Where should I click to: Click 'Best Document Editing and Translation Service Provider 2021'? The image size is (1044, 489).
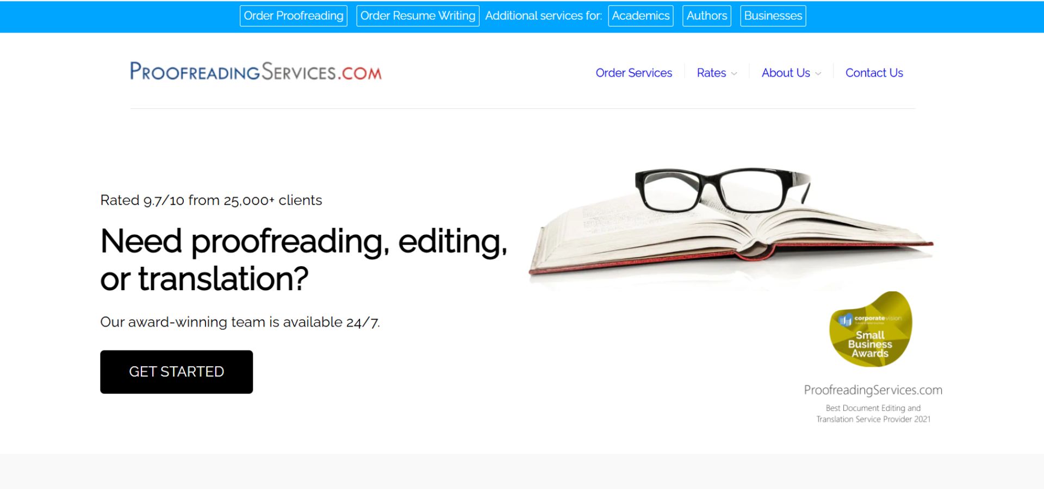[x=873, y=413]
